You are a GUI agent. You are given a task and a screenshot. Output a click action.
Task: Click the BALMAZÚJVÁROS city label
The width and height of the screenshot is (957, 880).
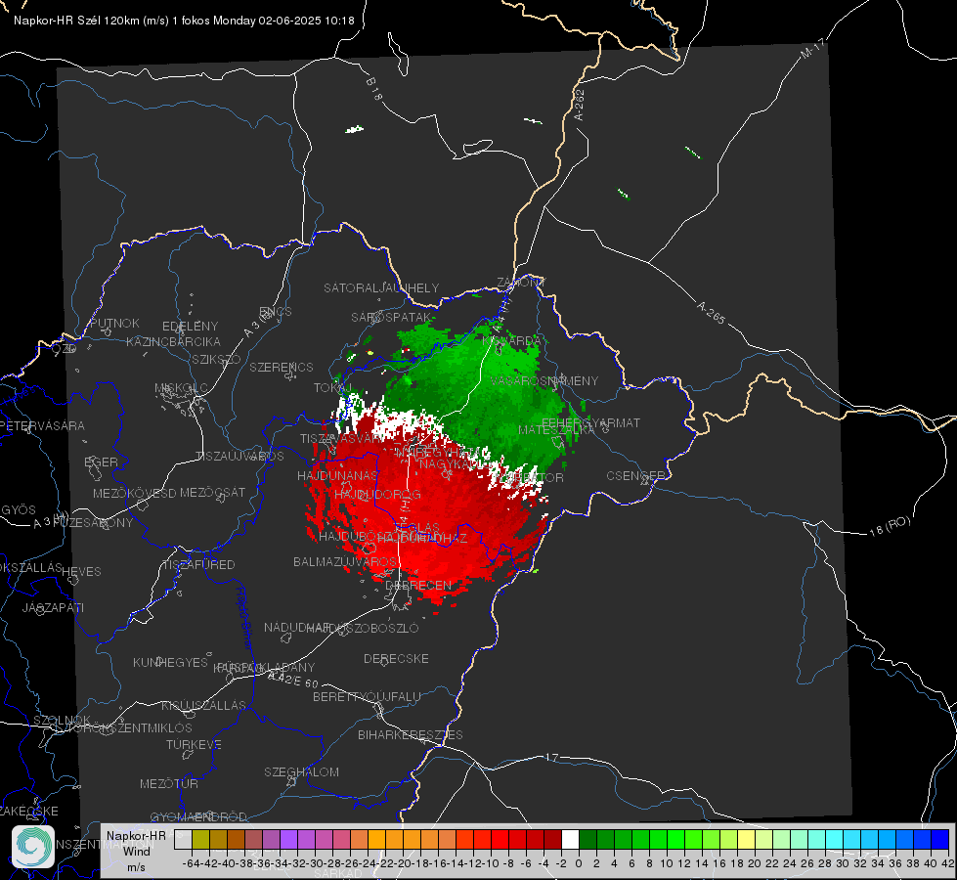345,562
